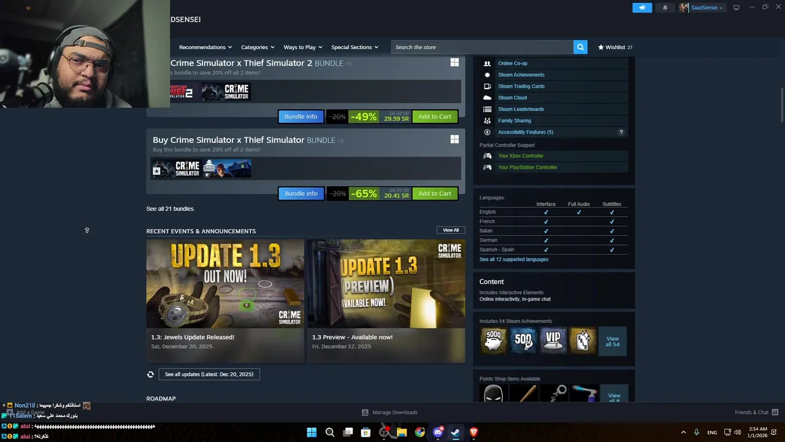The height and width of the screenshot is (442, 785).
Task: Click the English language row
Action: pyautogui.click(x=553, y=212)
